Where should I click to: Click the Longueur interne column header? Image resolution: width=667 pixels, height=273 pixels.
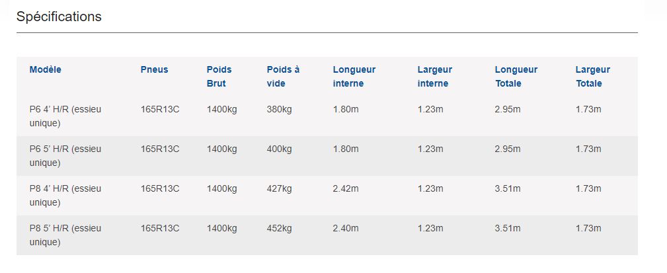(x=354, y=76)
